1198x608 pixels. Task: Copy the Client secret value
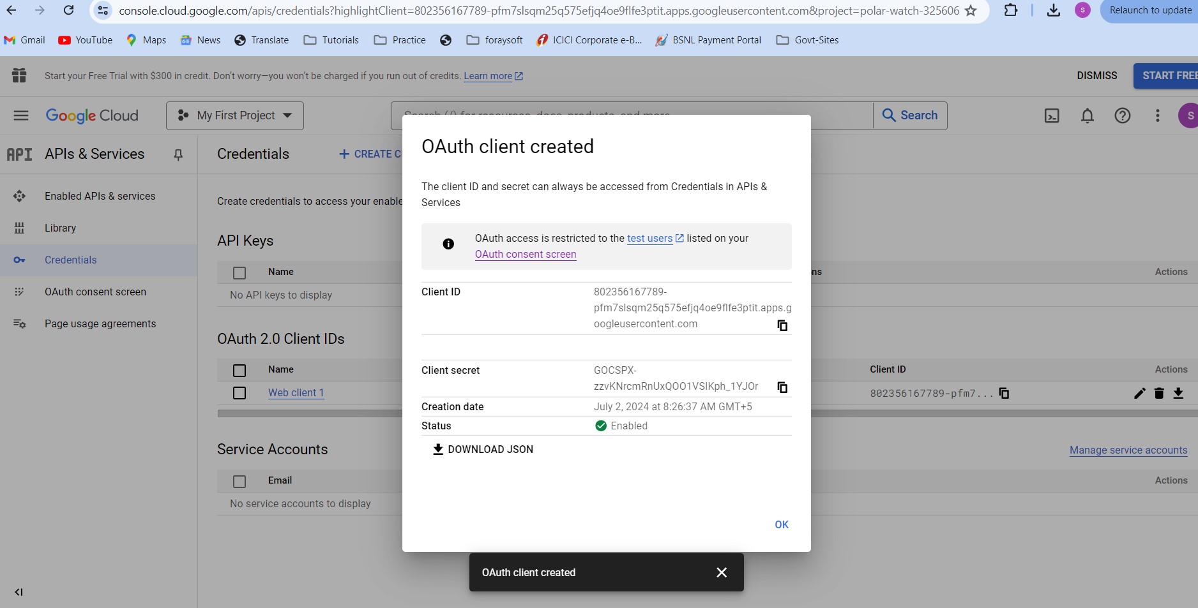[x=782, y=387]
